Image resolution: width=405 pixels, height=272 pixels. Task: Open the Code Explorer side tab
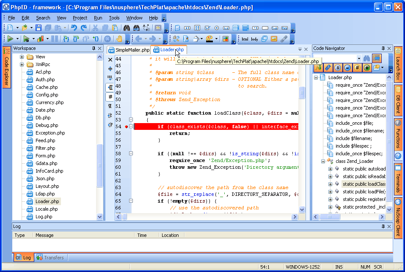[6, 67]
